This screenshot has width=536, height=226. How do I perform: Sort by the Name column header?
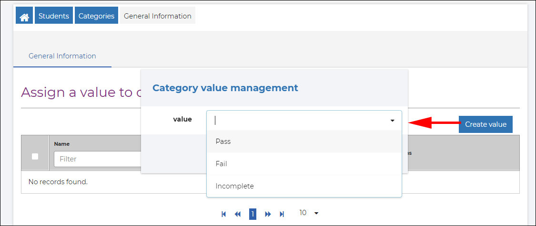pyautogui.click(x=62, y=144)
